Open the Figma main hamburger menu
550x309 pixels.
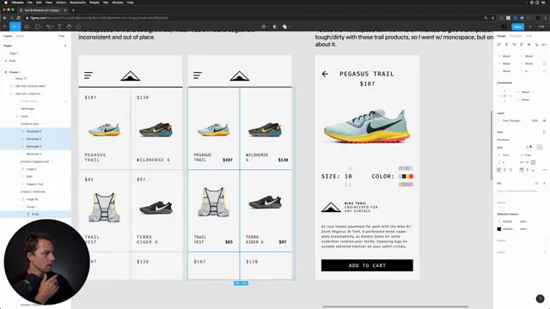[x=5, y=27]
